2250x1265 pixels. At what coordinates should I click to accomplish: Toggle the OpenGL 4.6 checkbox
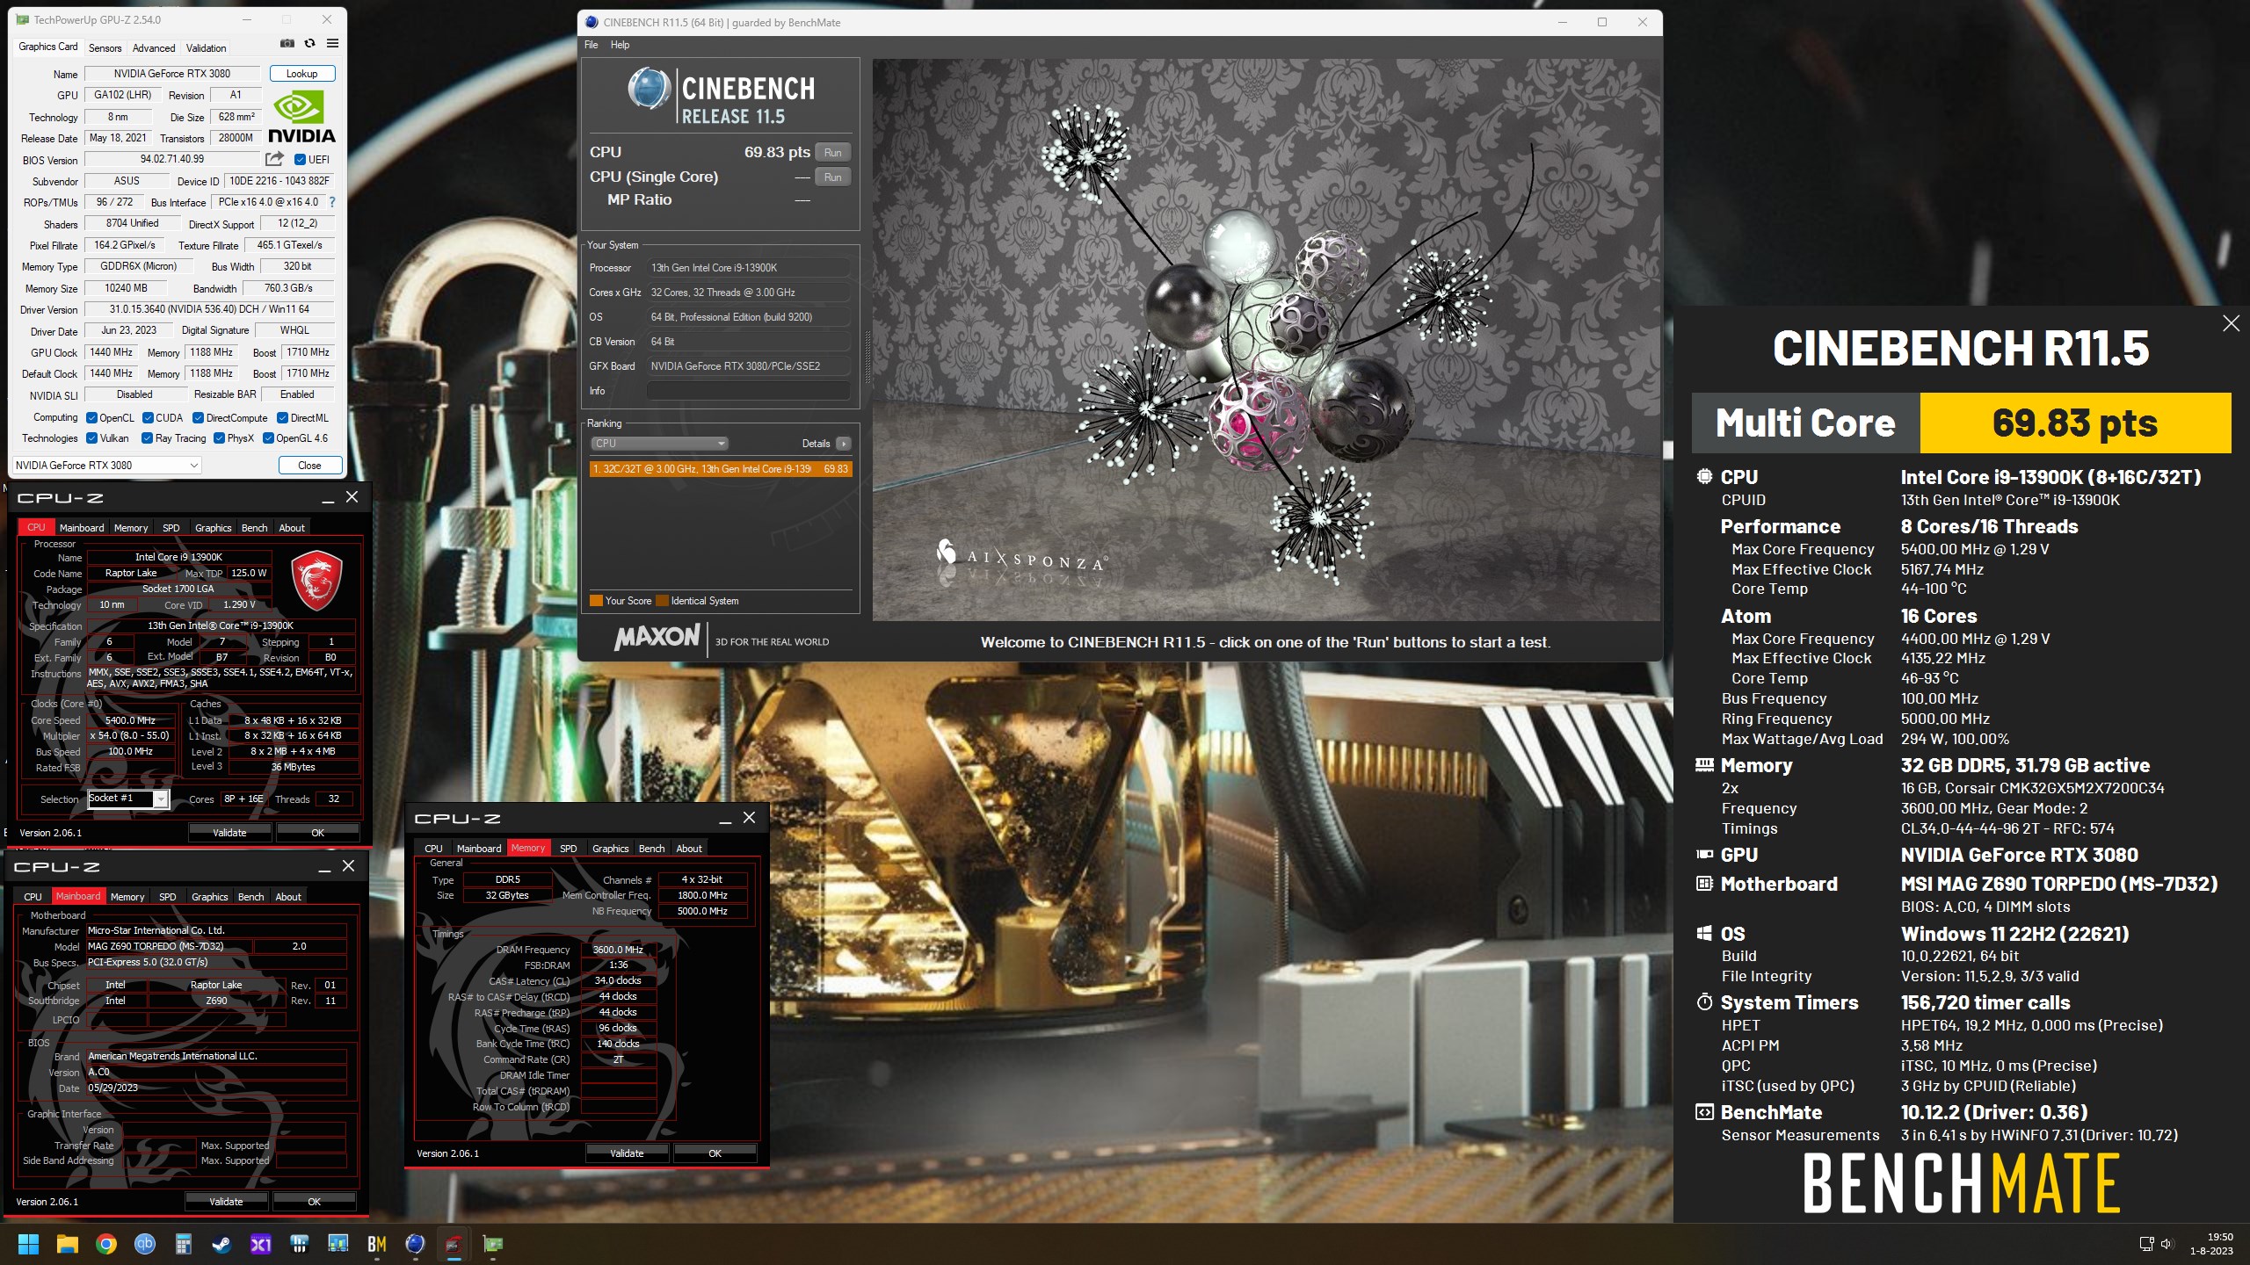[x=268, y=437]
